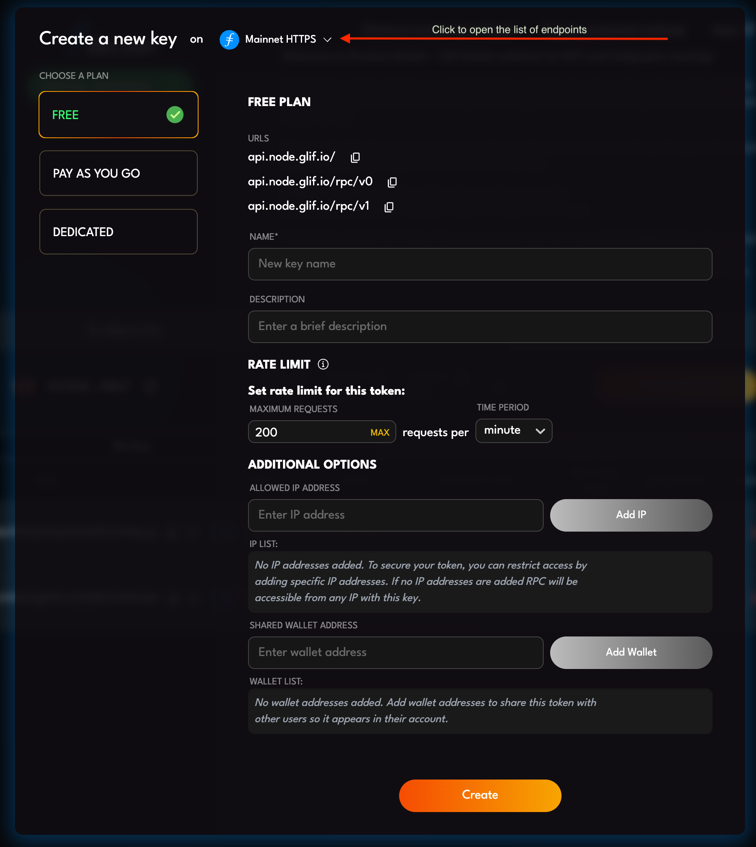Click the Rate Limit info icon
The image size is (756, 847).
pyautogui.click(x=323, y=364)
